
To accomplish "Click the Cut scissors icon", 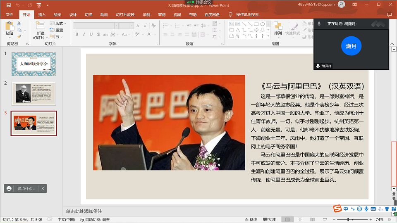I will (19, 24).
